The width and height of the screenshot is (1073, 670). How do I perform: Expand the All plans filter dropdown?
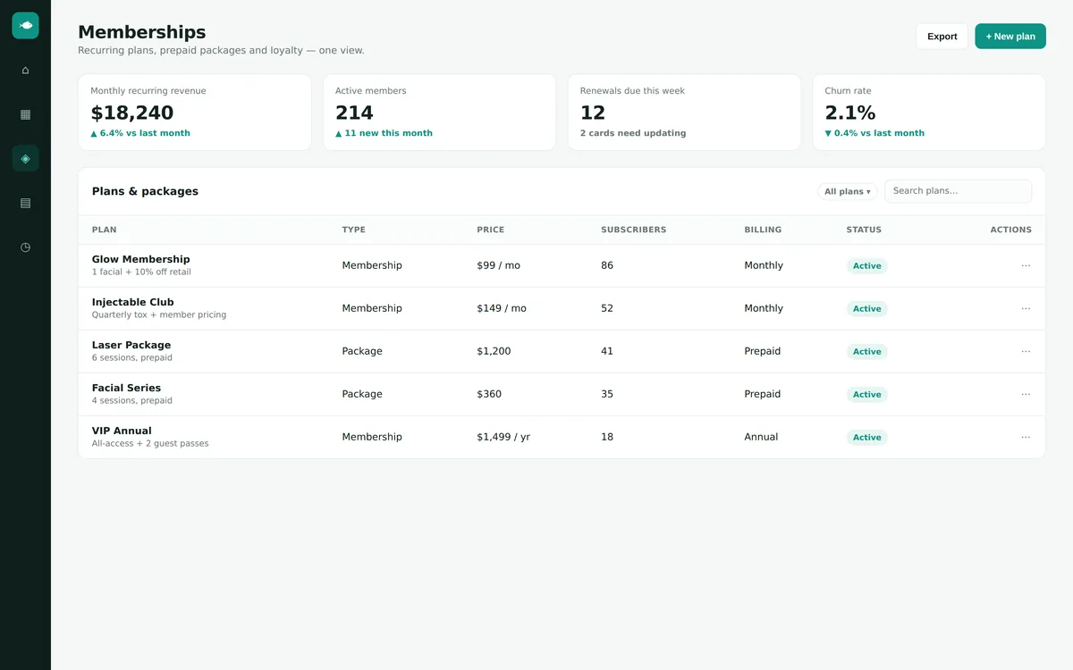point(847,191)
